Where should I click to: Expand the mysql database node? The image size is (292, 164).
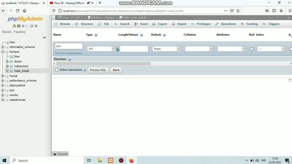[3, 76]
